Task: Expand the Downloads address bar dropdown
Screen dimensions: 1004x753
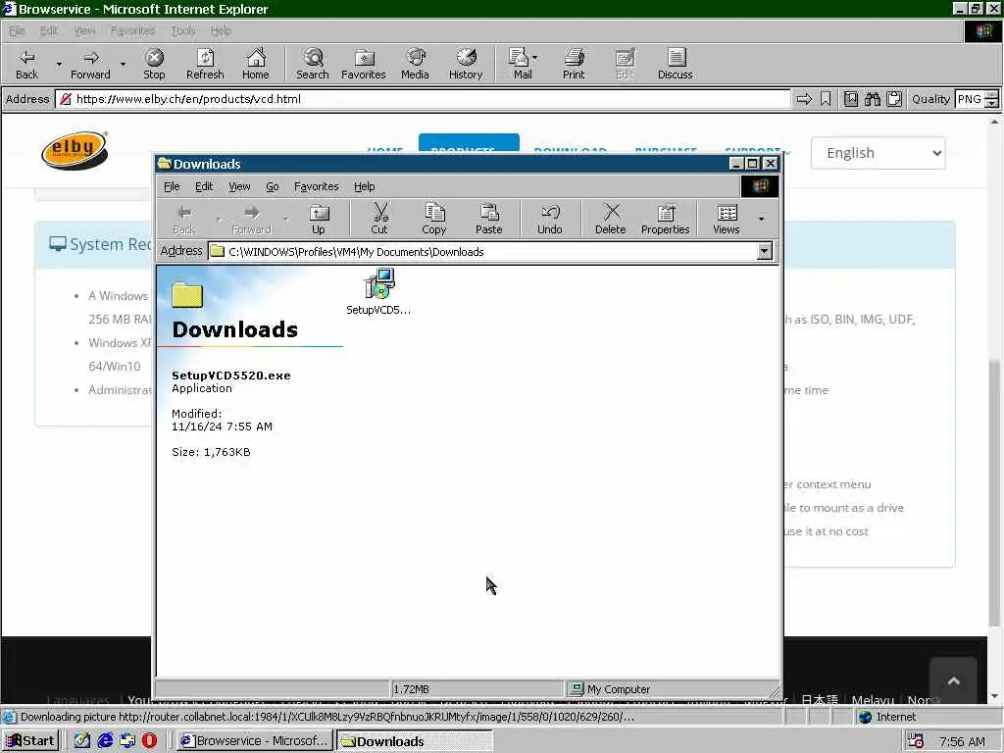Action: point(764,252)
